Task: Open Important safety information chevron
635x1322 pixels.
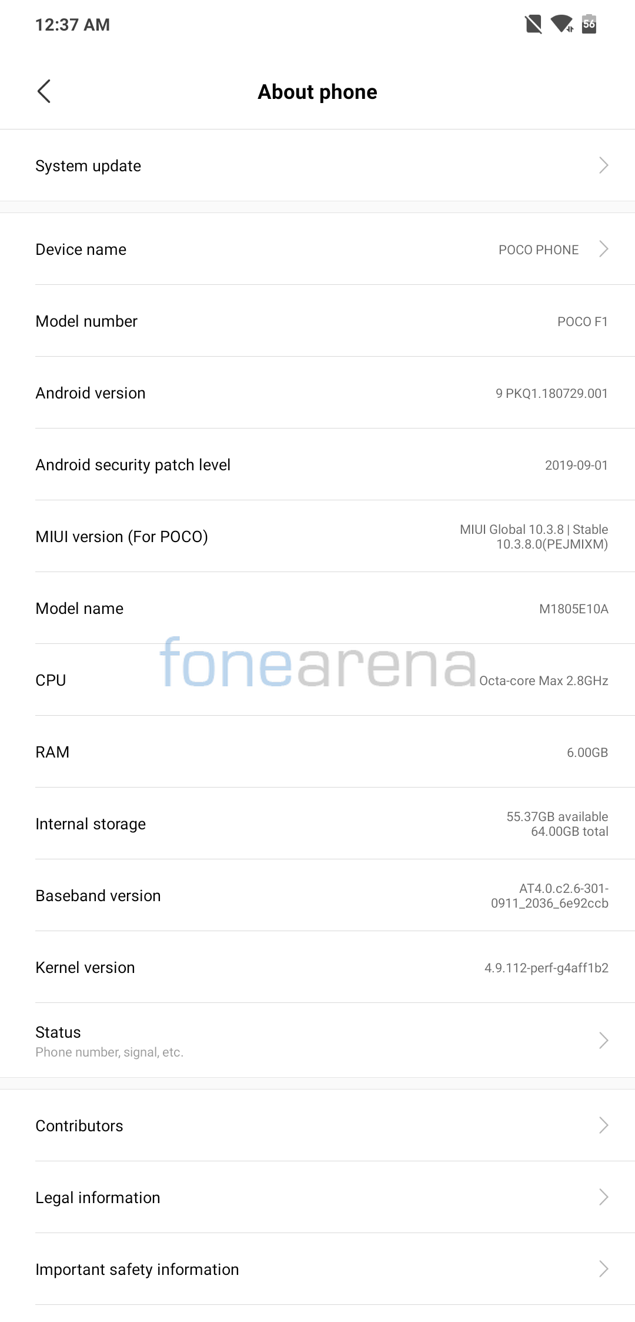Action: coord(603,1268)
